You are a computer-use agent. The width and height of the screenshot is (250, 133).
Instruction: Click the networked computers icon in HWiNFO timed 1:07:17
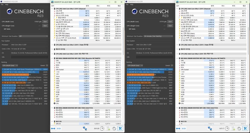coord(210,128)
